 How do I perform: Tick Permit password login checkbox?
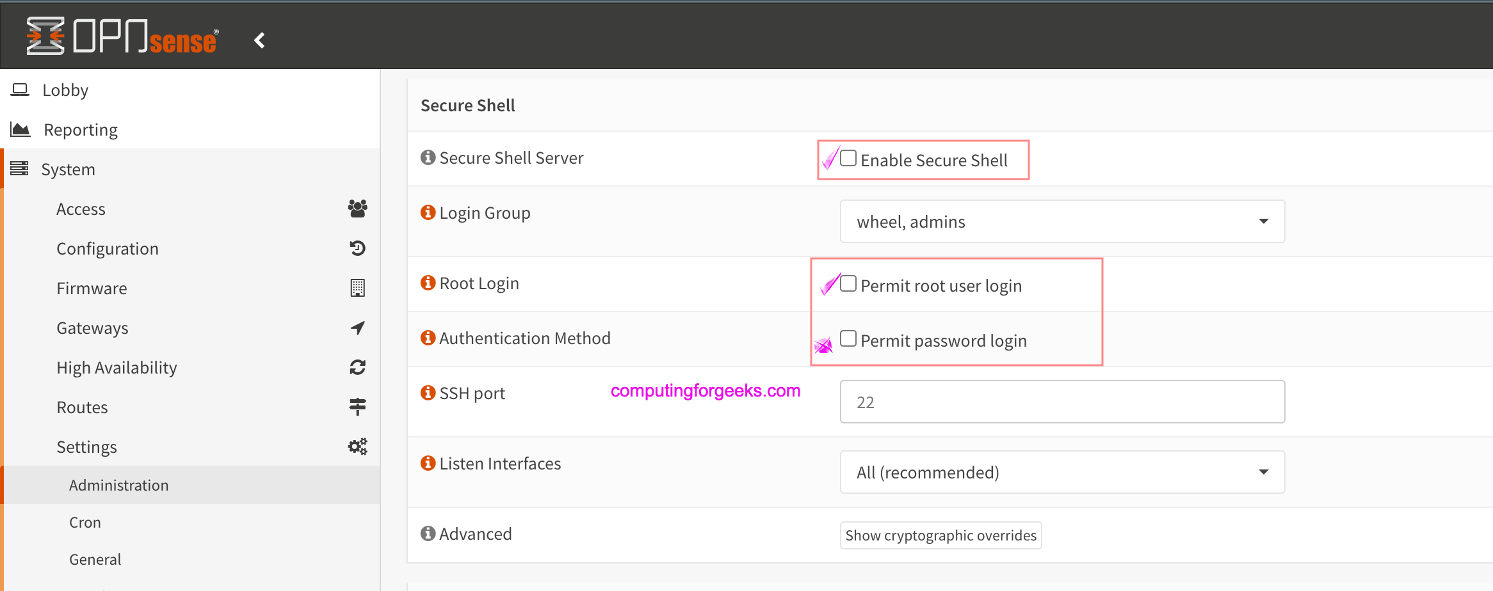coord(848,338)
